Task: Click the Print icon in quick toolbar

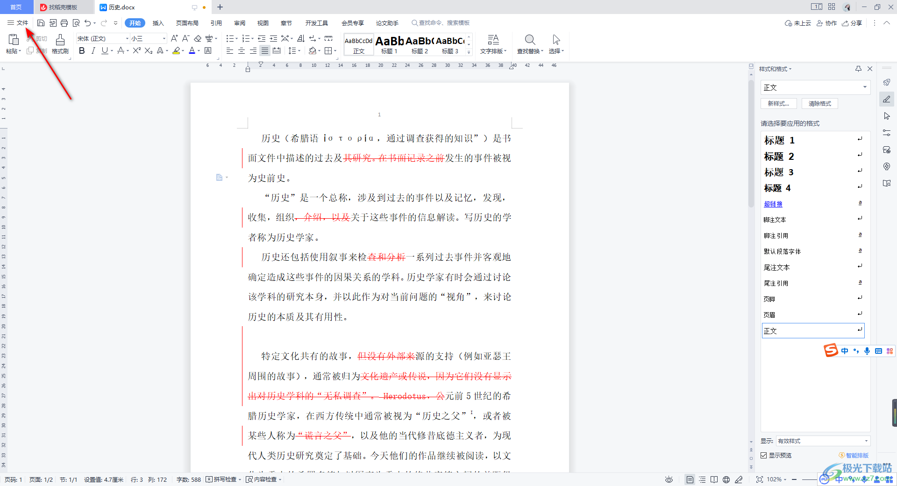Action: (64, 23)
